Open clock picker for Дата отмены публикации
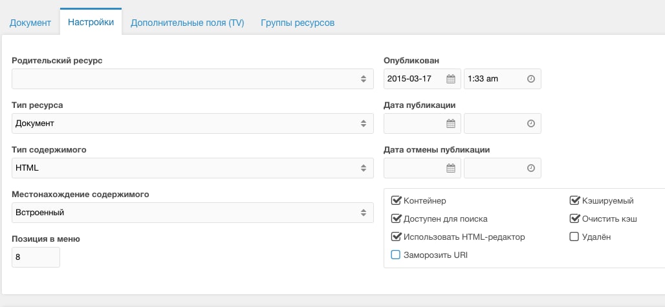Screen dimensions: 665x307 click(x=531, y=168)
